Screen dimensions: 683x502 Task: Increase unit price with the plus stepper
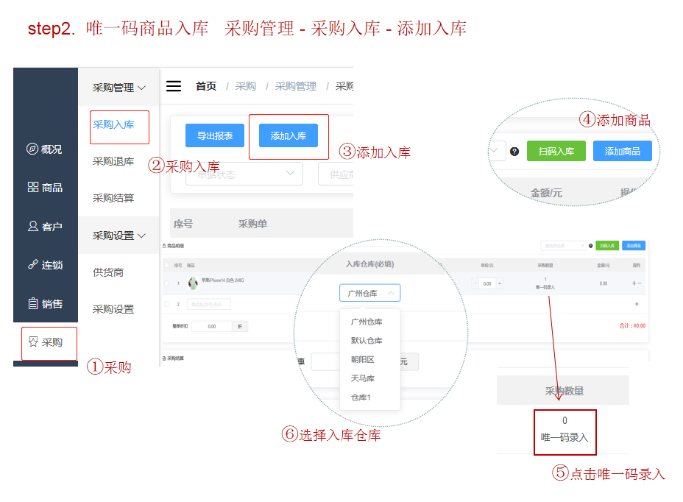[x=500, y=283]
